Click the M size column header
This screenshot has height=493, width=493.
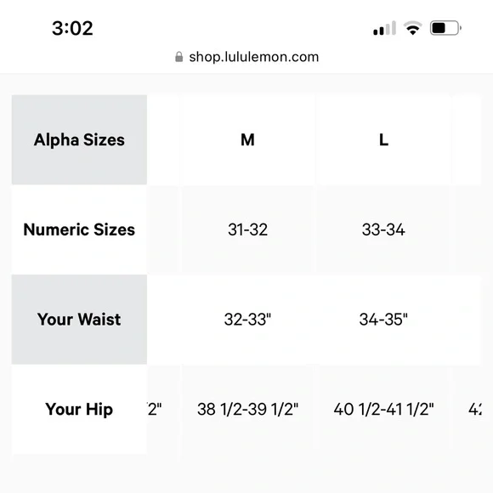247,139
